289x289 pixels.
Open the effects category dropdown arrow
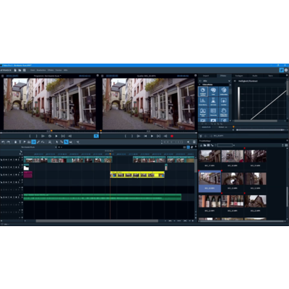[x=229, y=81]
